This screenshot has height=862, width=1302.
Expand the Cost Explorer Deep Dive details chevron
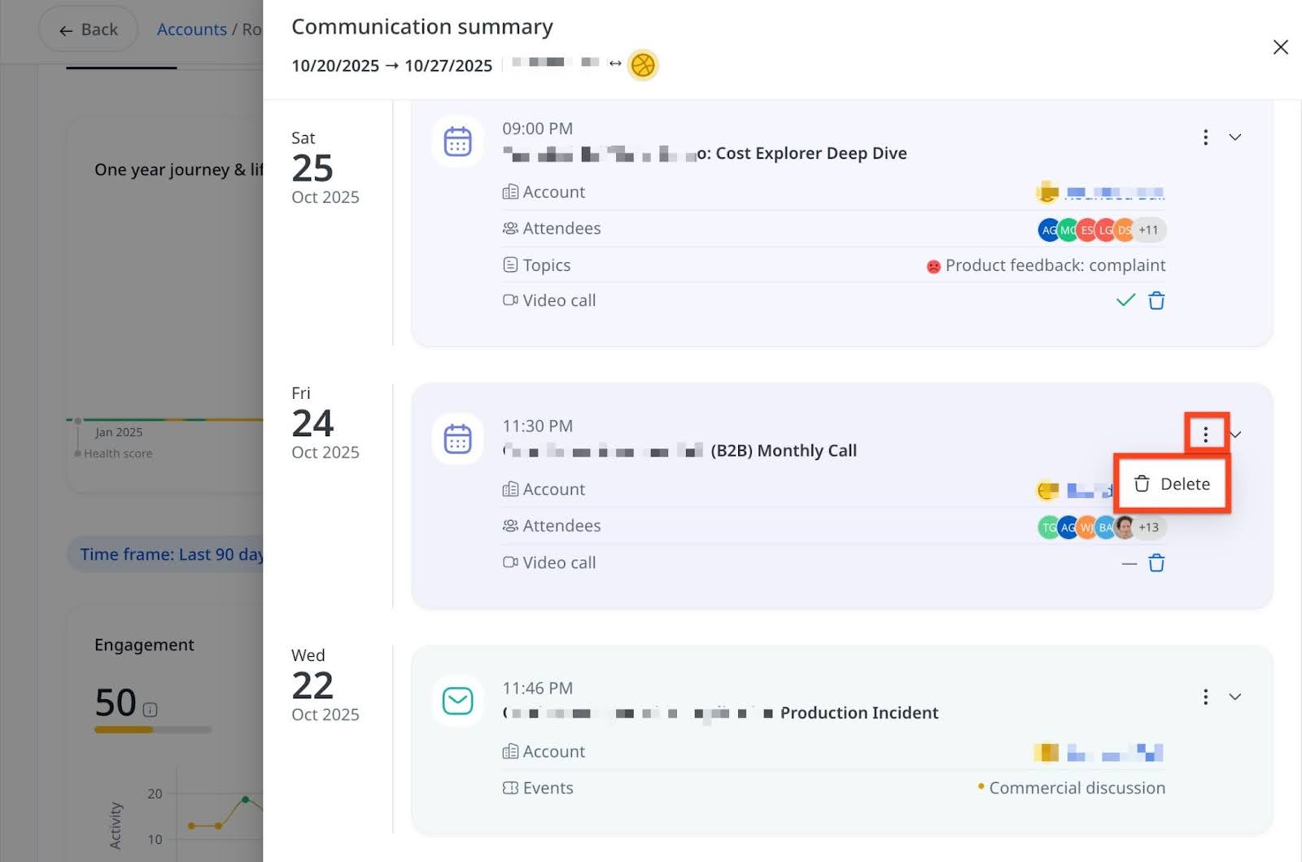pos(1235,138)
